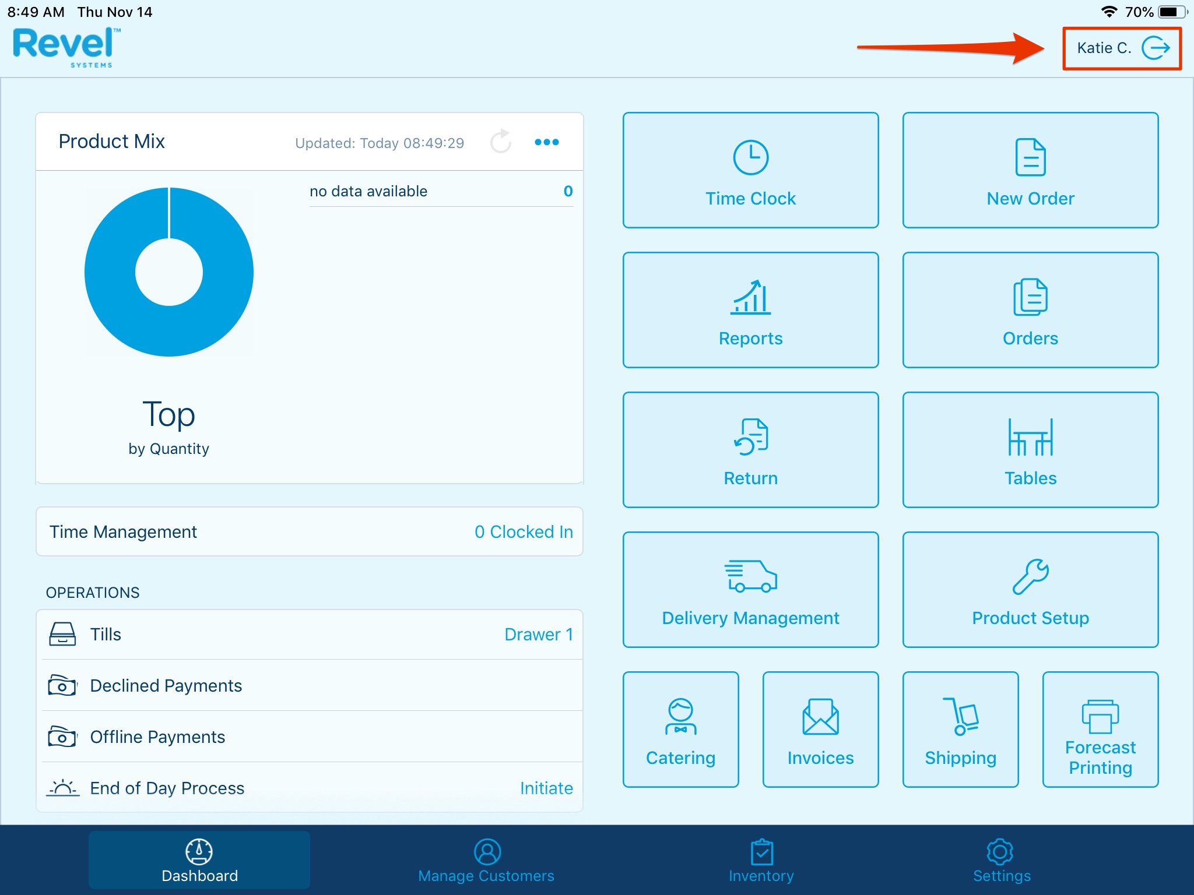Log out using Katie C. button
The width and height of the screenshot is (1194, 895).
[x=1121, y=48]
